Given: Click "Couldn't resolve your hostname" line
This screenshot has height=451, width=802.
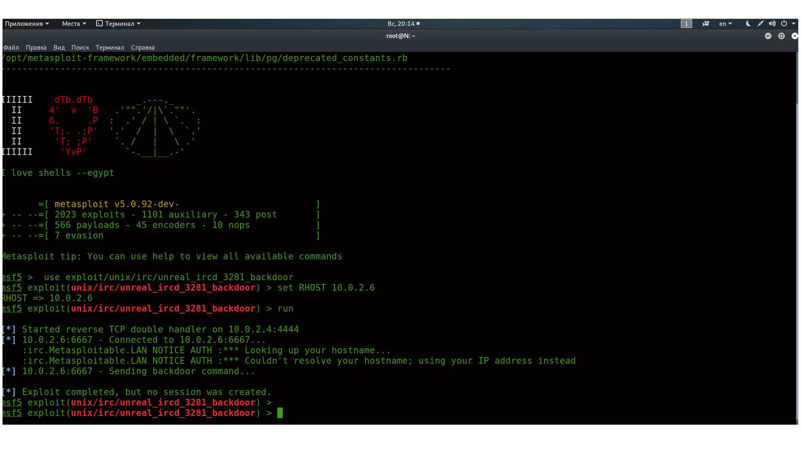Looking at the screenshot, I should click(x=299, y=361).
